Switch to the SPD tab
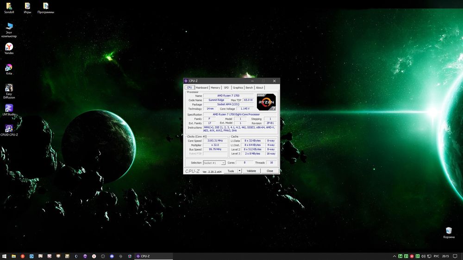 tap(226, 87)
